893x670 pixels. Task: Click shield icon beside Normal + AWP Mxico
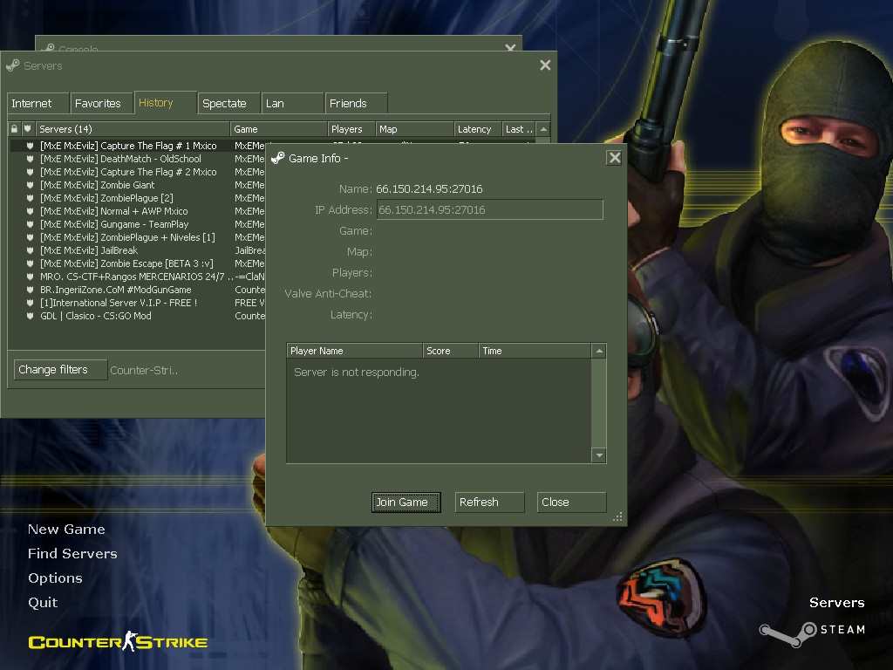(x=30, y=211)
